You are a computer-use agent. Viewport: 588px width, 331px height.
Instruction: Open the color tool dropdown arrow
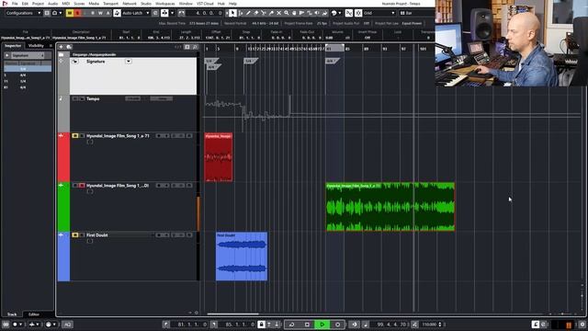click(x=340, y=13)
